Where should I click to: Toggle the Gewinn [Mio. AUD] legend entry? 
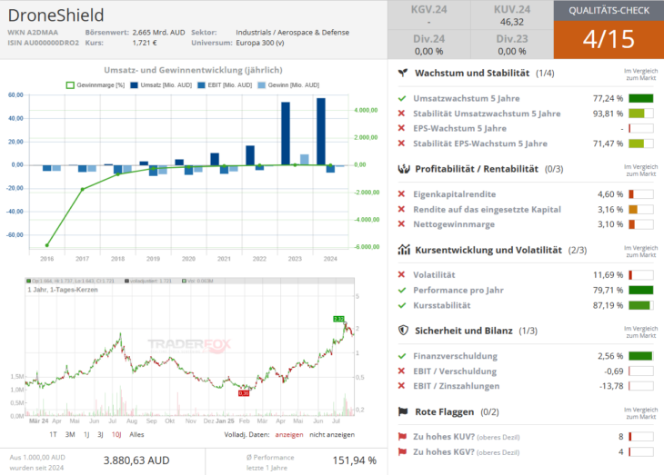point(288,85)
